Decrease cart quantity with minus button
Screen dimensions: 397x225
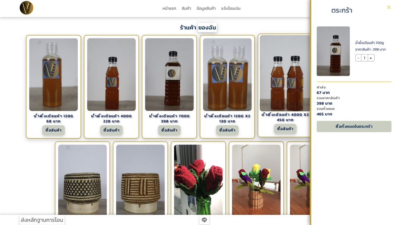click(358, 58)
